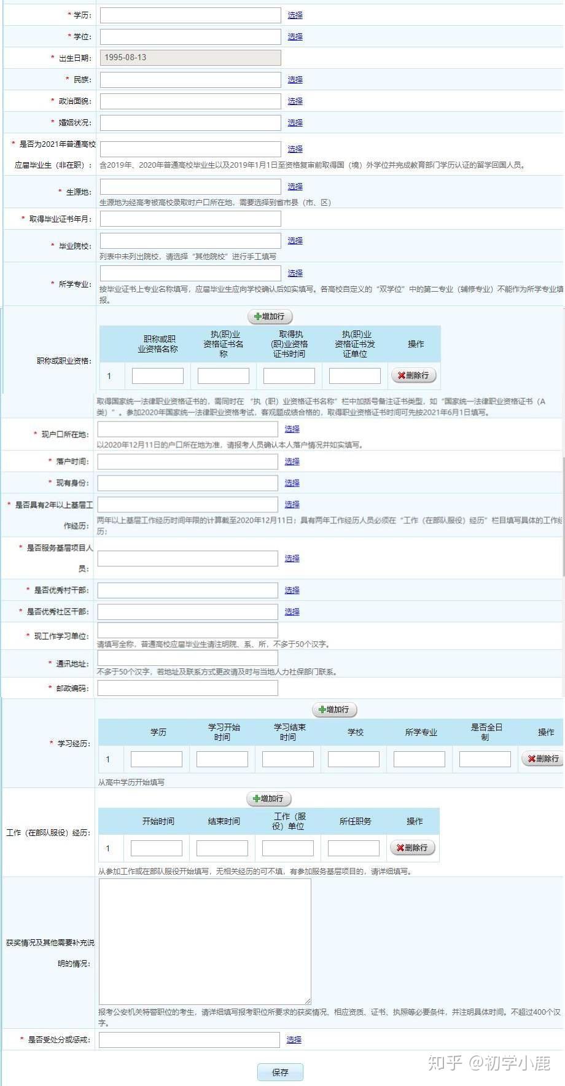Viewport: 565px width, 1086px height.
Task: Focus the 是否优秀村干部 input field
Action: (x=188, y=590)
